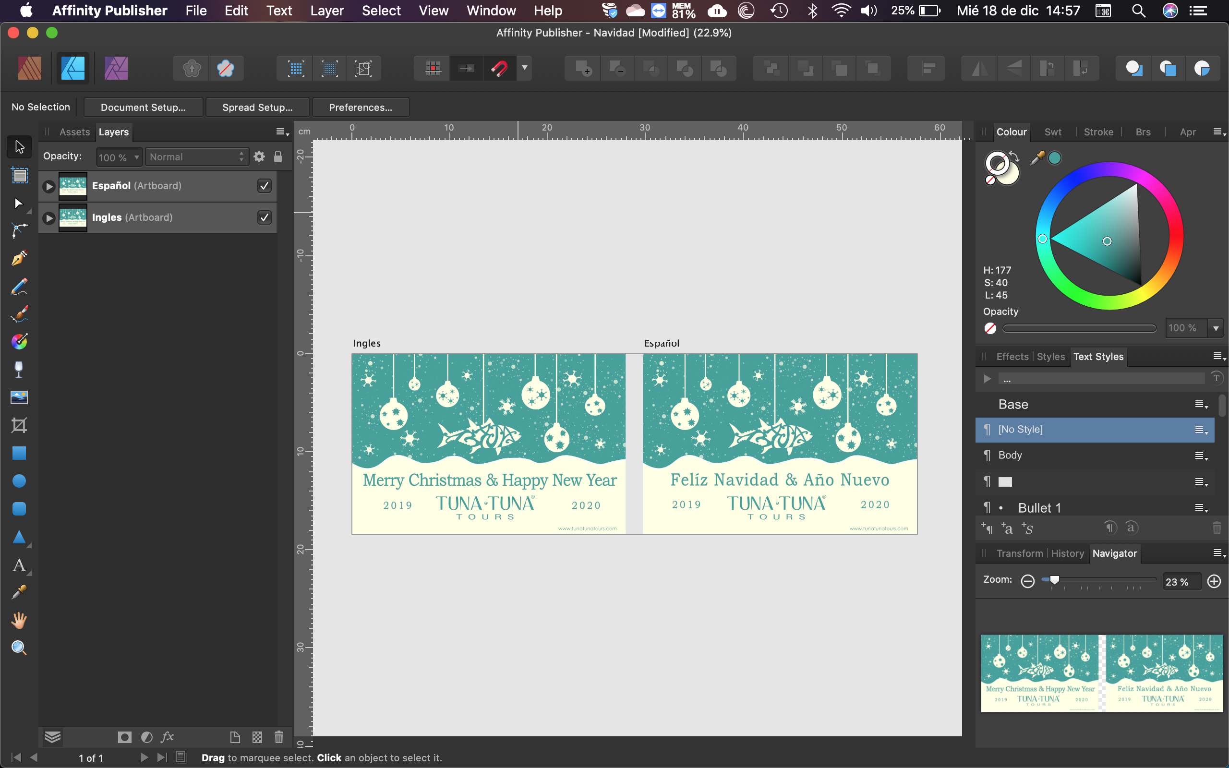Select the Ellipse tool
The height and width of the screenshot is (768, 1229).
coord(19,480)
